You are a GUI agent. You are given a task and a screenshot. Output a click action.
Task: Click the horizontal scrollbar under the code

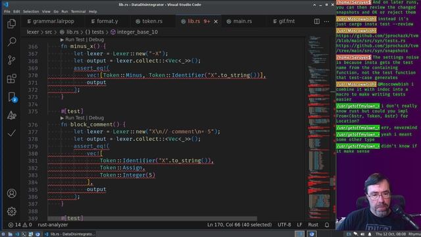pyautogui.click(x=152, y=219)
